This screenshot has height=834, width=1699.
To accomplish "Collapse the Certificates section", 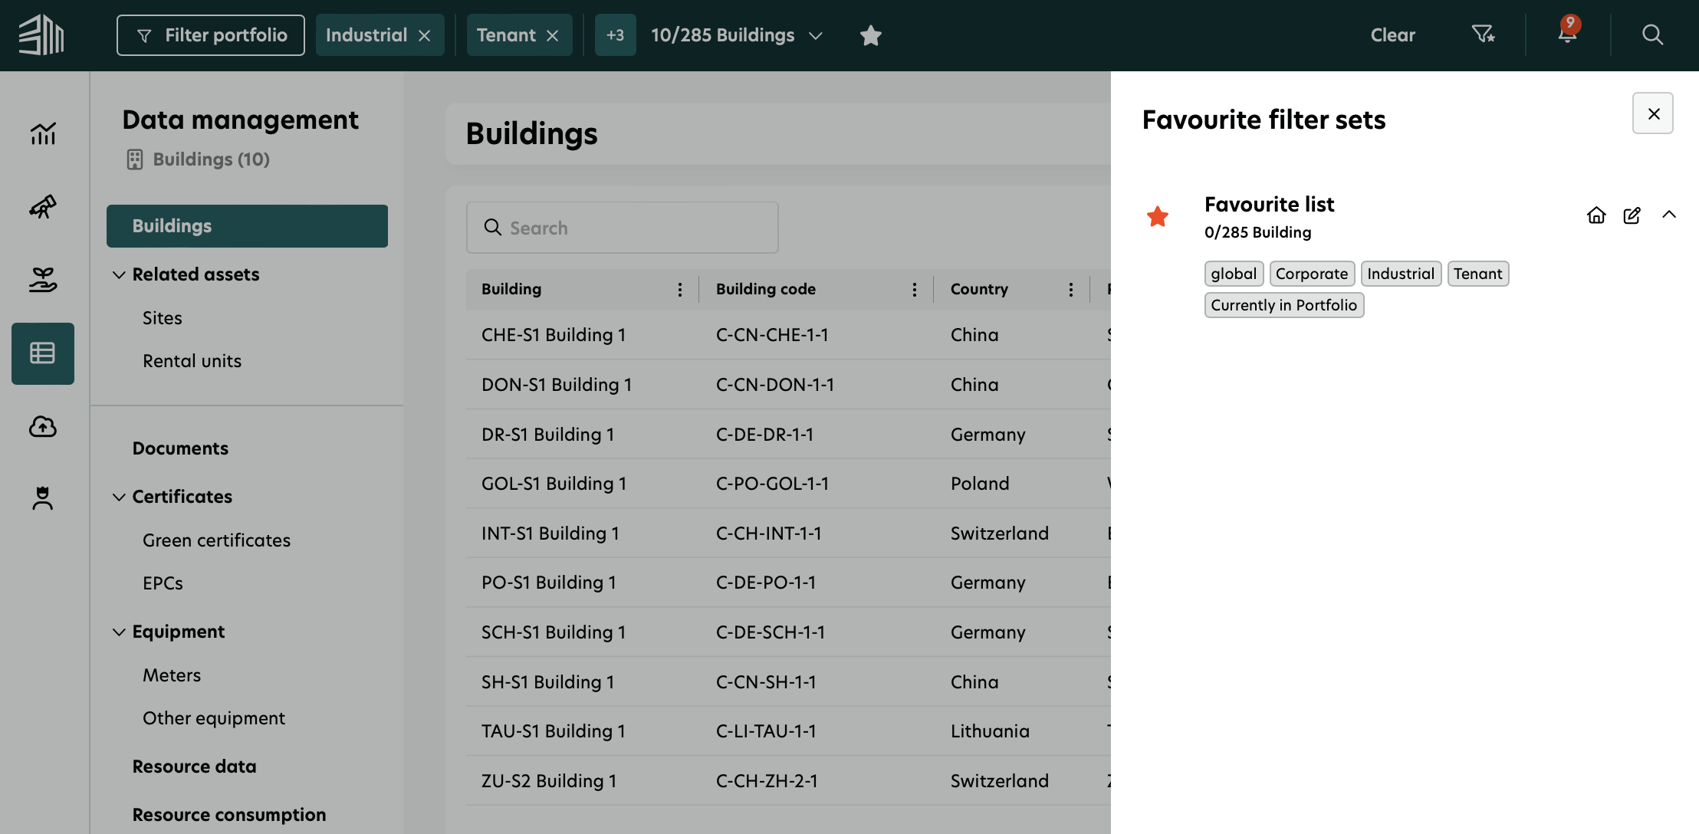I will 119,497.
